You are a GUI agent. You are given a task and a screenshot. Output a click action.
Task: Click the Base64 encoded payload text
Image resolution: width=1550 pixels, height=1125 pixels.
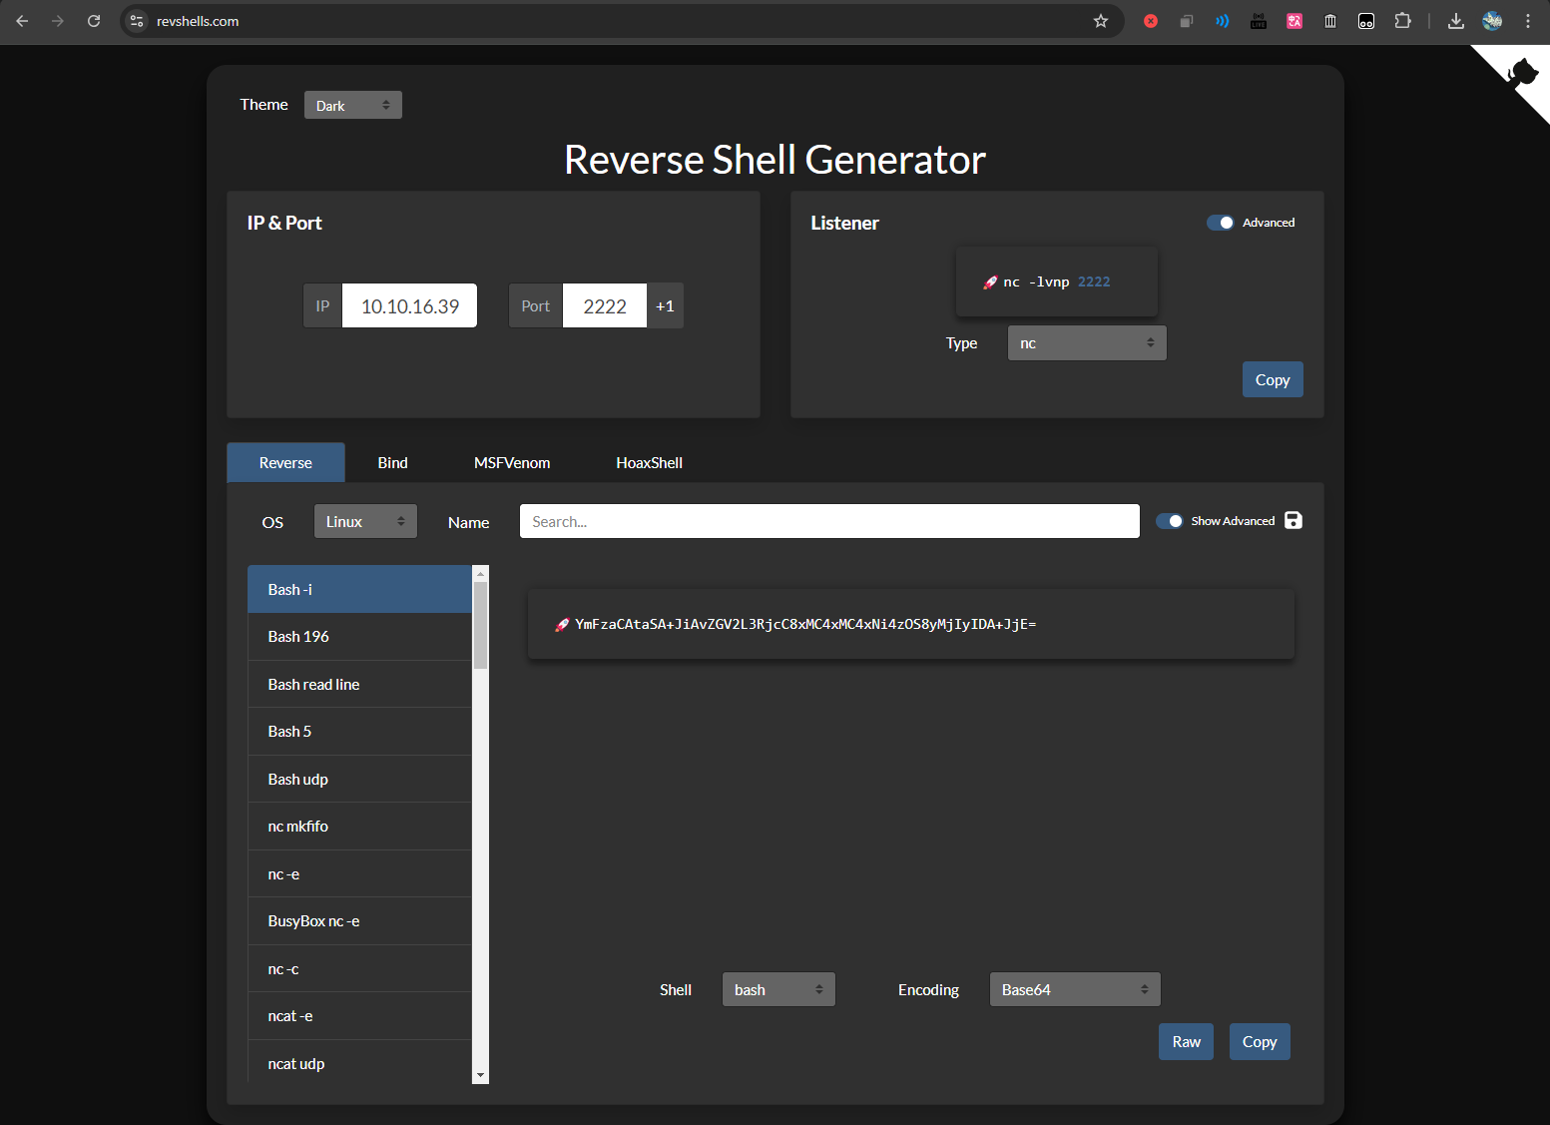(805, 625)
